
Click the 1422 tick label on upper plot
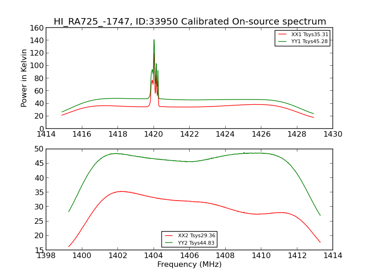coord(190,134)
